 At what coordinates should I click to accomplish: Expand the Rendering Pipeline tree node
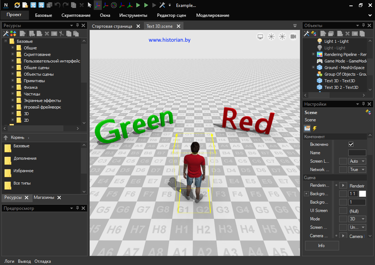[313, 54]
